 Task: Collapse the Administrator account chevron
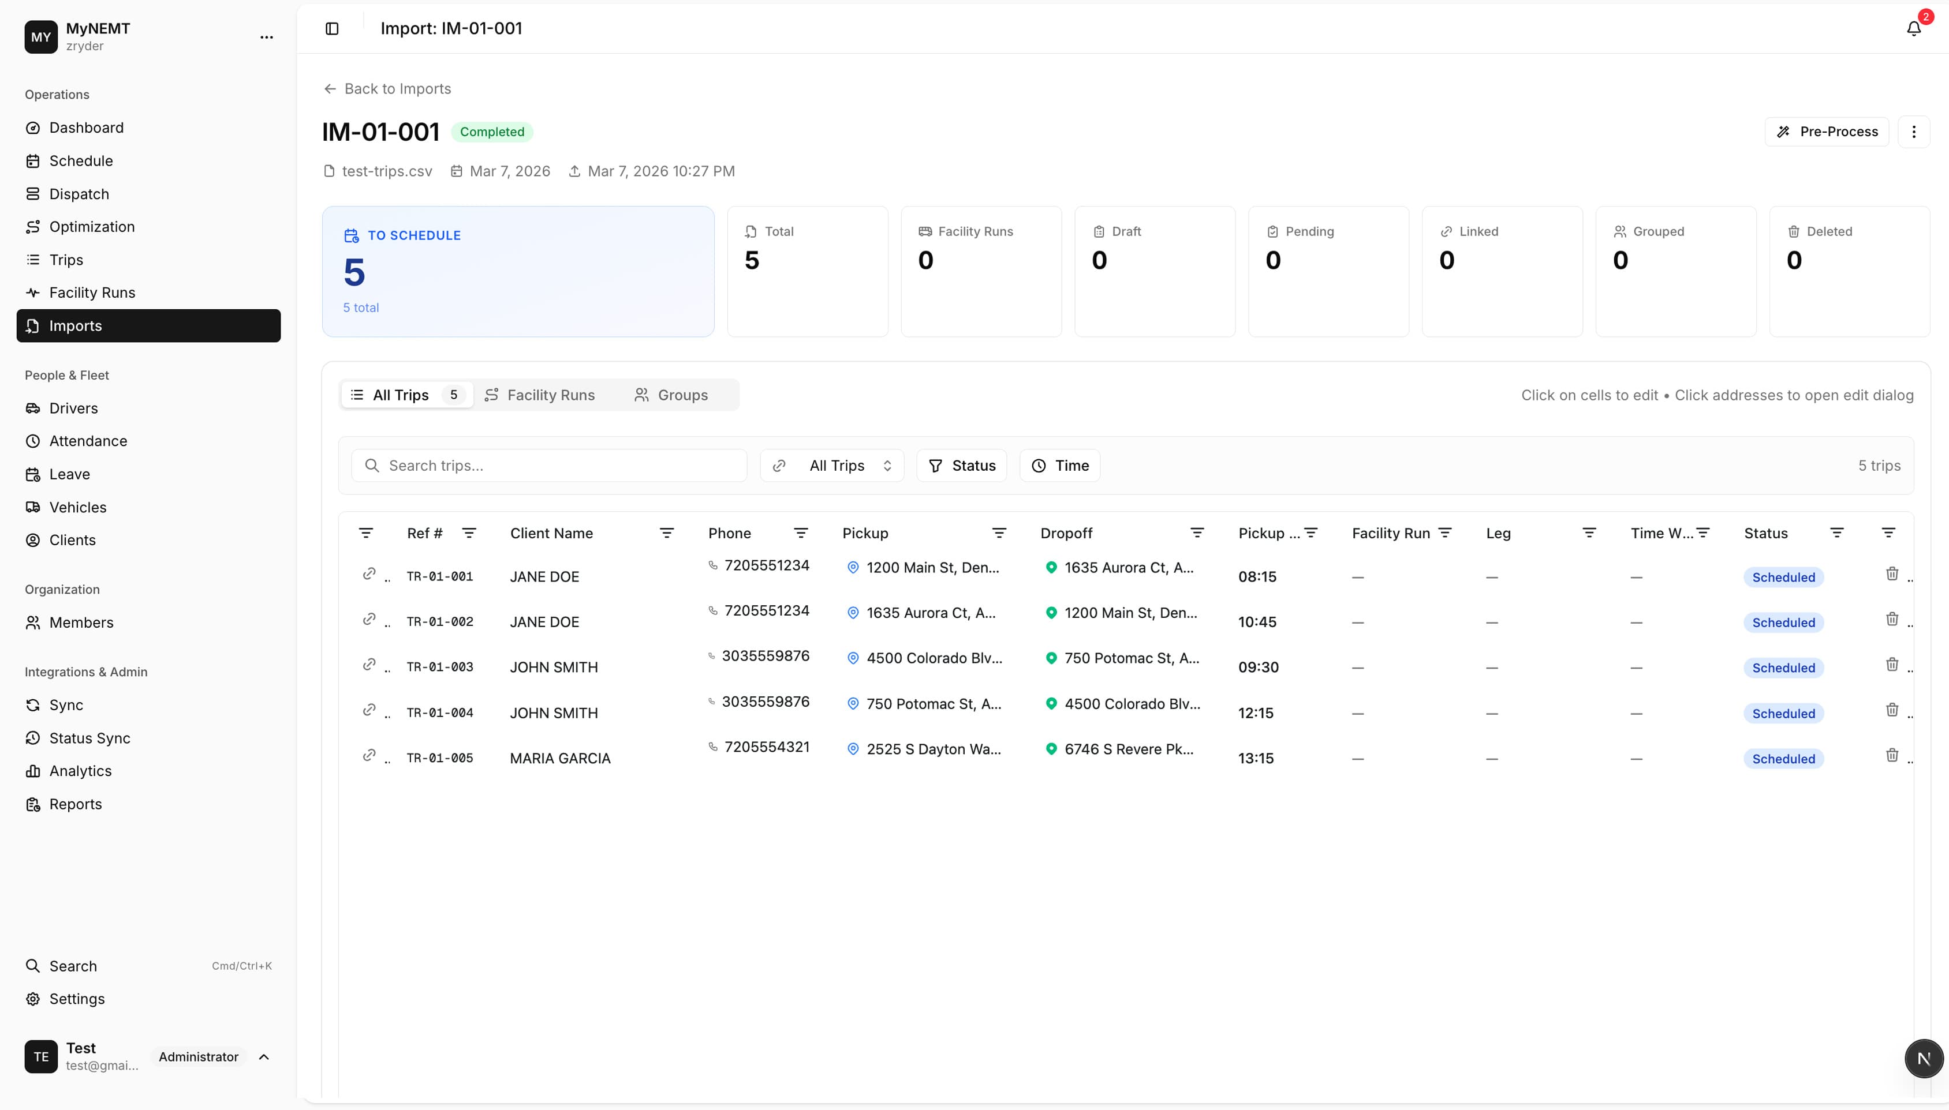[264, 1057]
